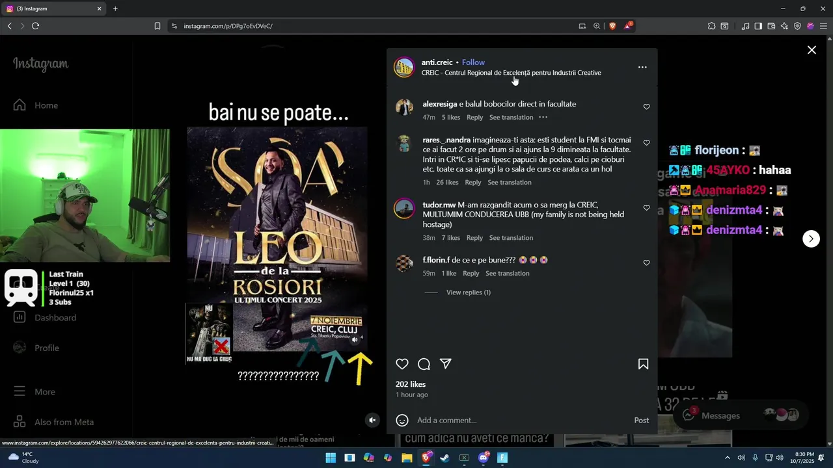This screenshot has width=833, height=468.
Task: Open the post's three-dot options menu
Action: (x=642, y=67)
